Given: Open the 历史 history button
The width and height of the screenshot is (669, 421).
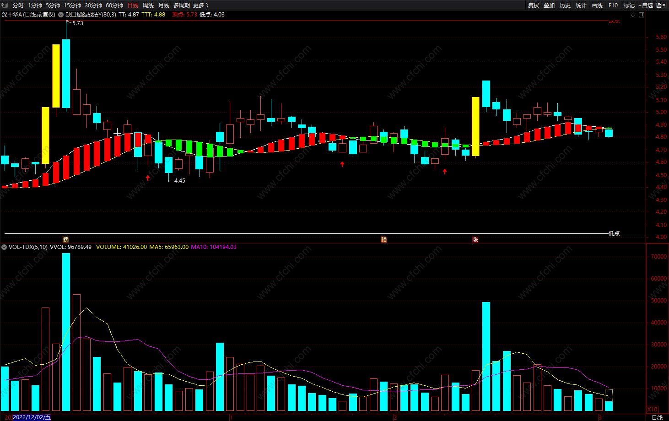Looking at the screenshot, I should (565, 5).
